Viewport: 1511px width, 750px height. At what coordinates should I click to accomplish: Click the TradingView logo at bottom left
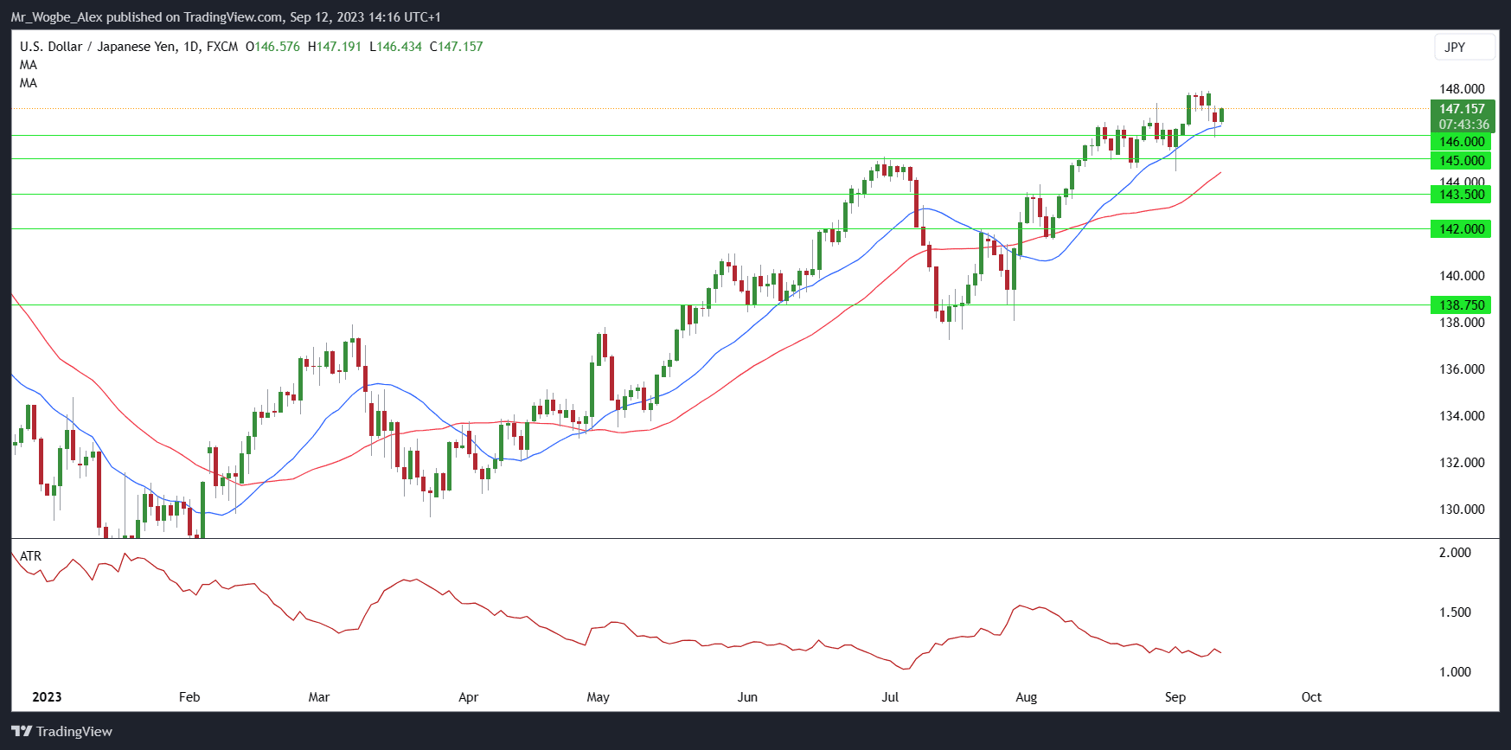coord(62,732)
